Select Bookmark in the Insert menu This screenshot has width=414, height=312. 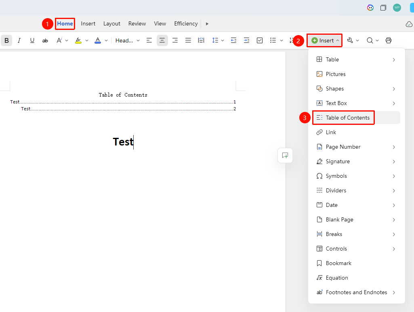356,263
